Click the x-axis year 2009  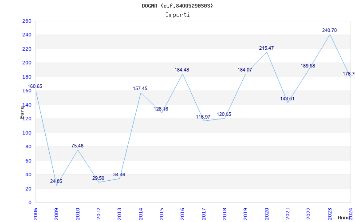[x=57, y=214]
